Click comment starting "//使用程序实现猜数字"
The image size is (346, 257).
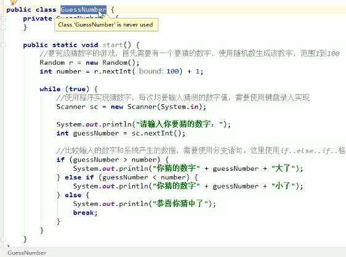pos(183,97)
